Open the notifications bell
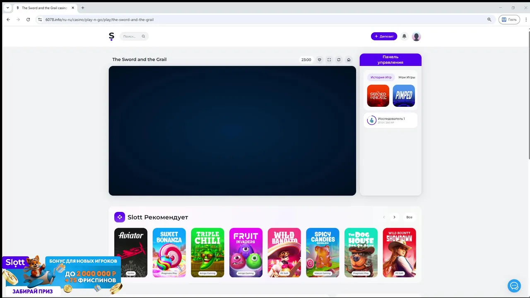This screenshot has width=530, height=298. coord(404,36)
